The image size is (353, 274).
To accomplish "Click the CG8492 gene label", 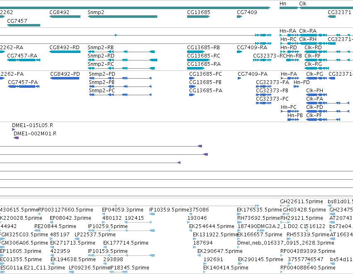I will [x=59, y=12].
